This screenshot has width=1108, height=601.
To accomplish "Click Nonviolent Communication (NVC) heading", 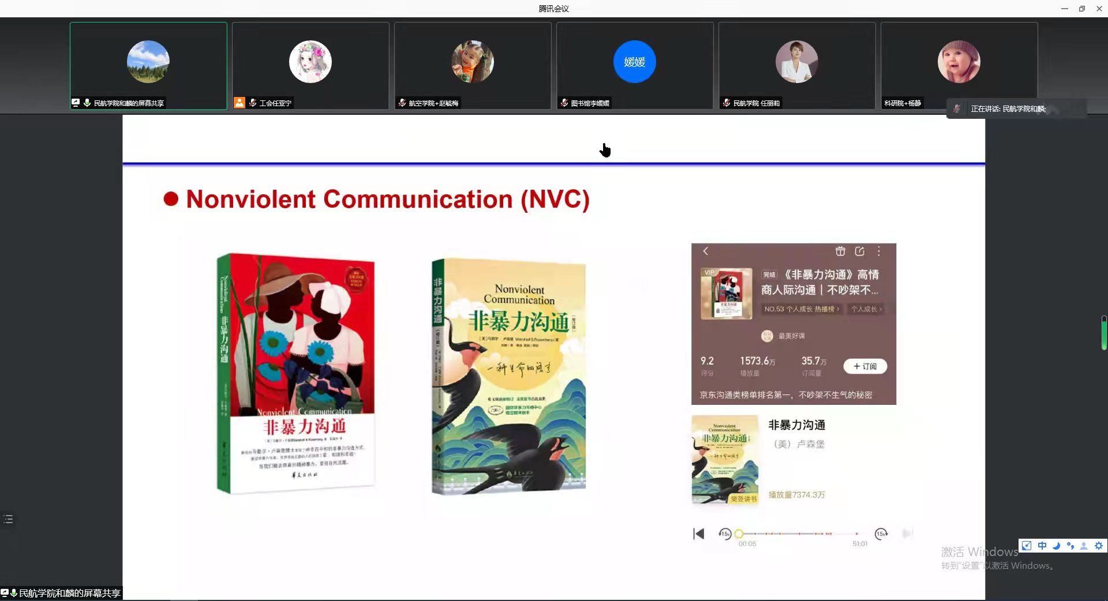I will click(388, 200).
